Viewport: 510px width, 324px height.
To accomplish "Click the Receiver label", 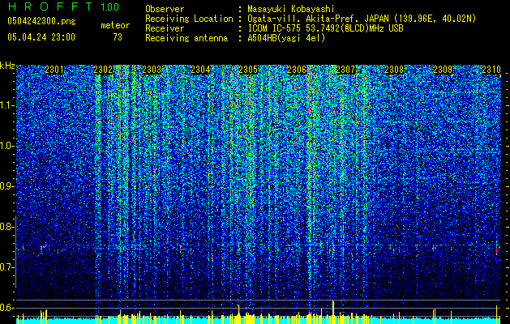I will (165, 28).
